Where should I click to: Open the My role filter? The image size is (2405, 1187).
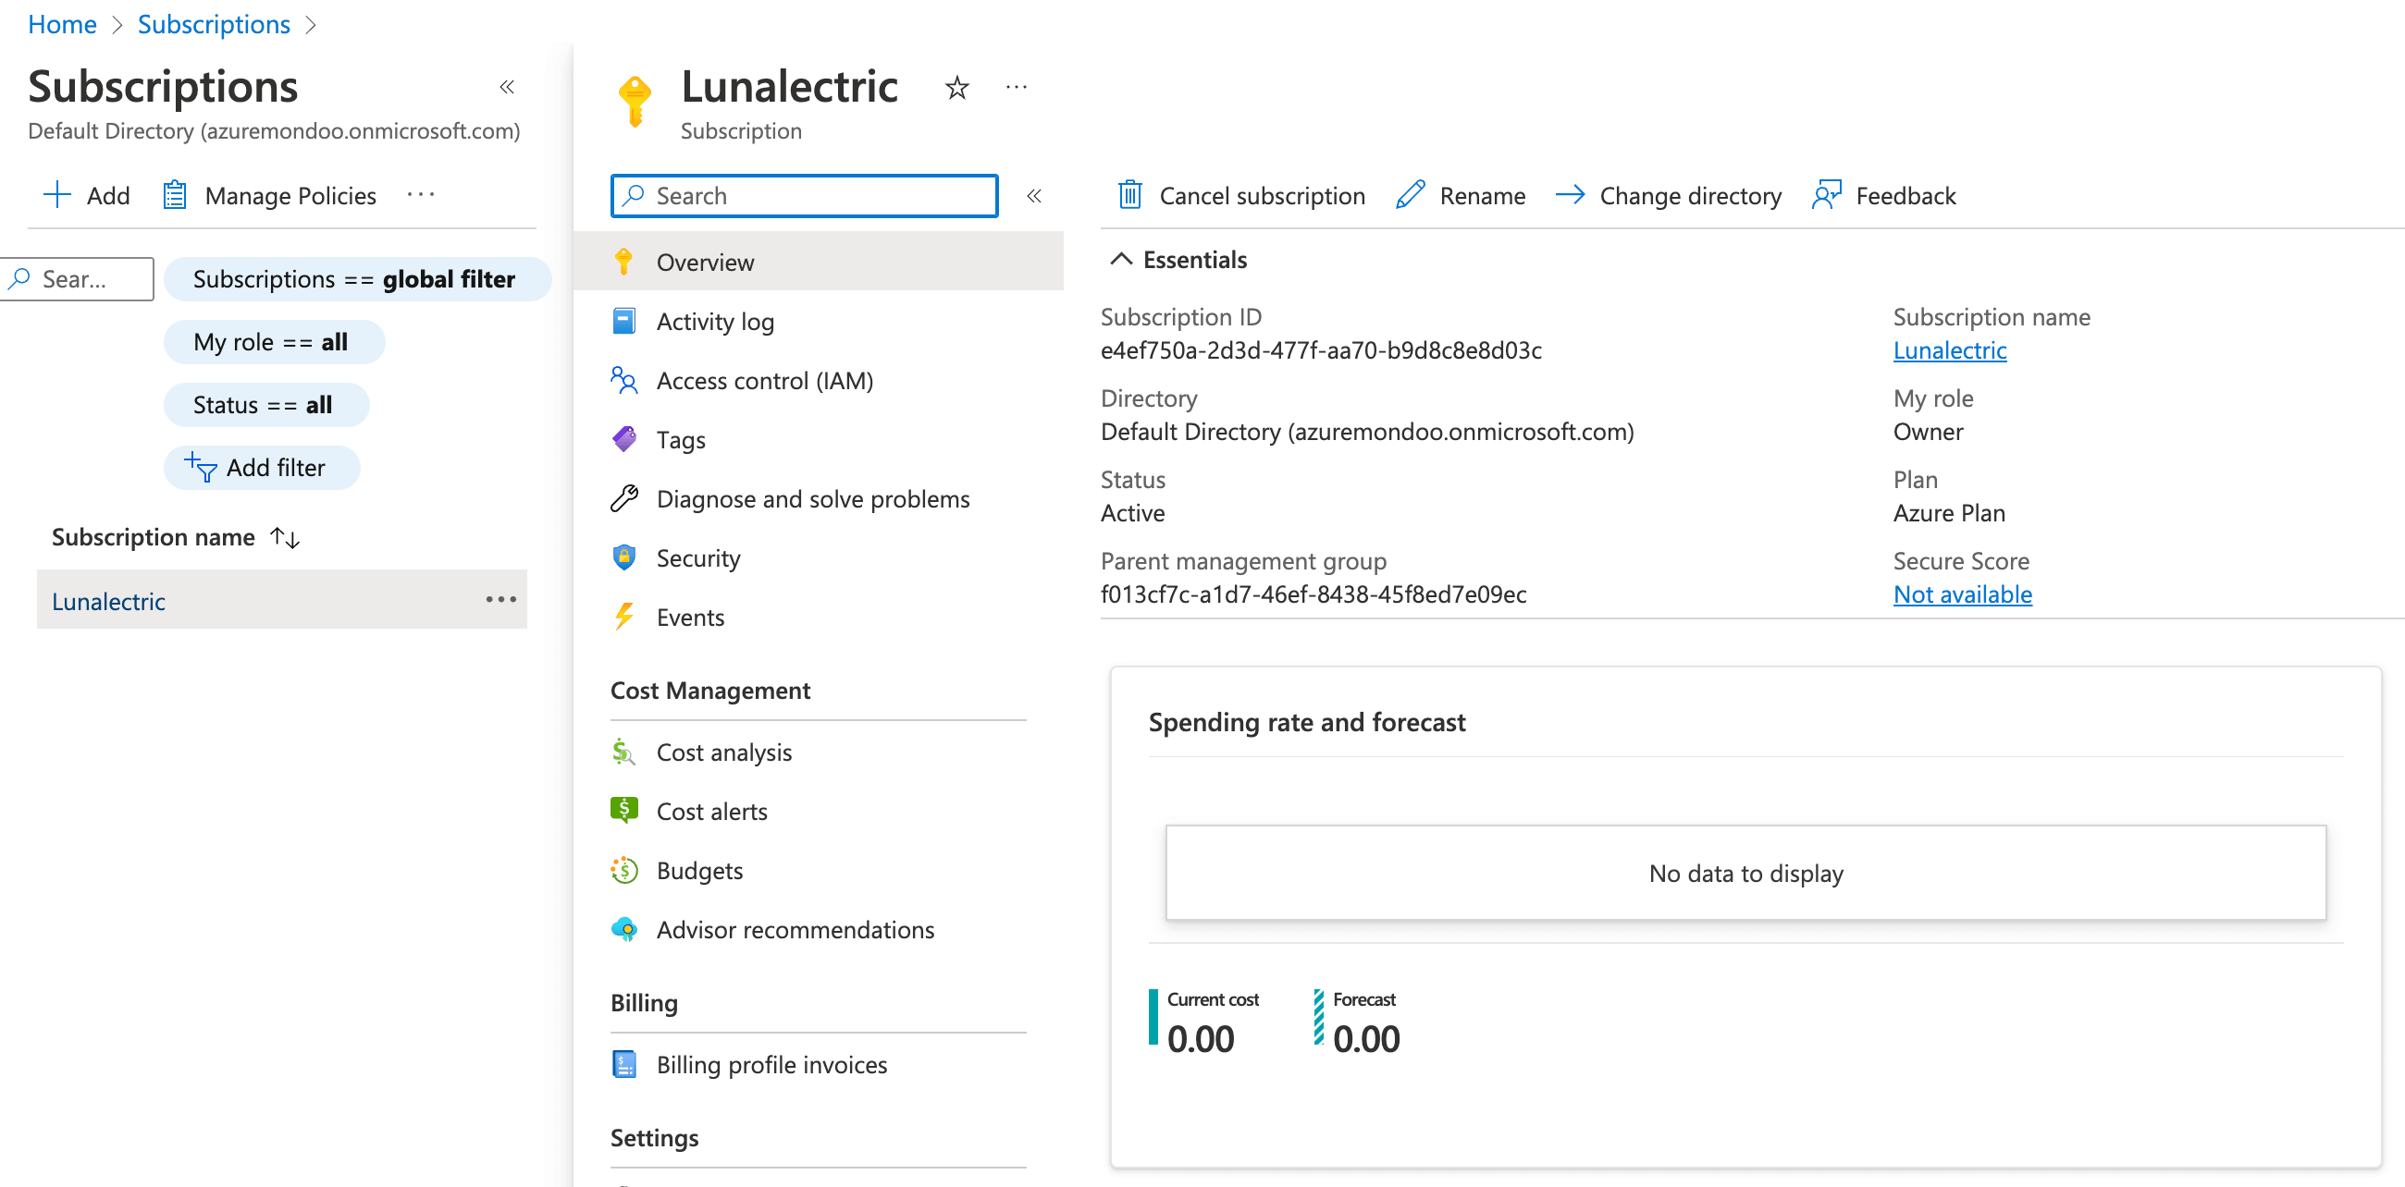point(274,341)
